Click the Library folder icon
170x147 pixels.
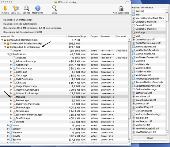click(11, 129)
